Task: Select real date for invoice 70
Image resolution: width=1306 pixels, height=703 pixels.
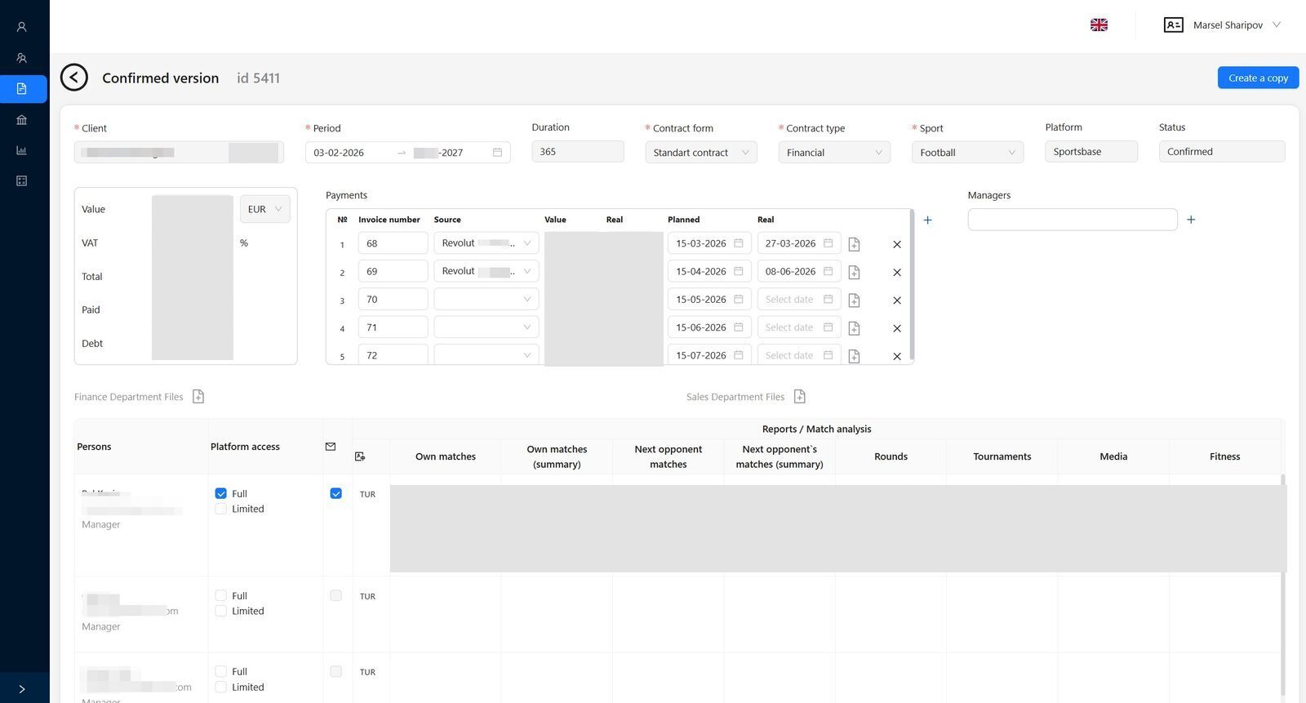Action: coord(799,300)
